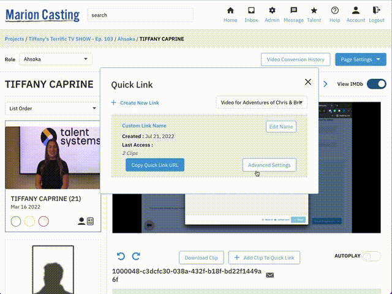Click the profile person icon on Tiffany's card
Viewport: 392px width, 294px height.
click(x=81, y=221)
